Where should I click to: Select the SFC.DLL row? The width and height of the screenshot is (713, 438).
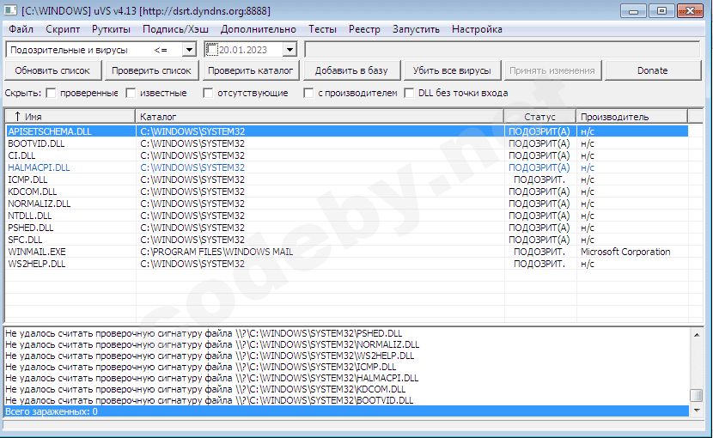[347, 240]
